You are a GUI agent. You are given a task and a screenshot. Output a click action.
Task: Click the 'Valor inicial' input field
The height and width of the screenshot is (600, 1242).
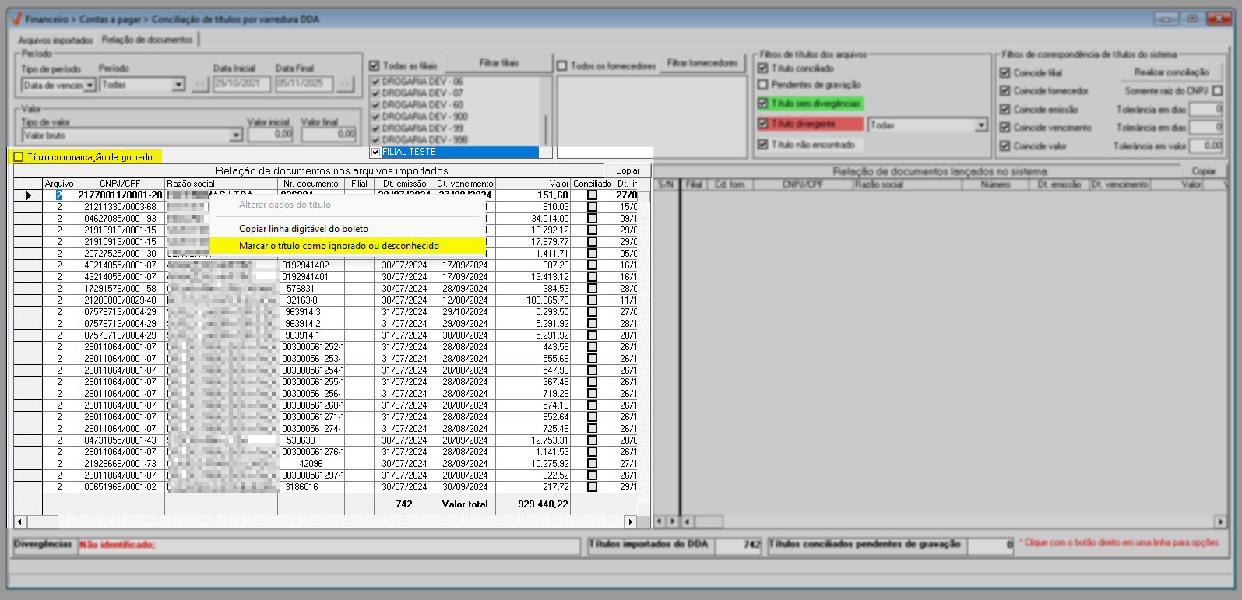click(270, 135)
